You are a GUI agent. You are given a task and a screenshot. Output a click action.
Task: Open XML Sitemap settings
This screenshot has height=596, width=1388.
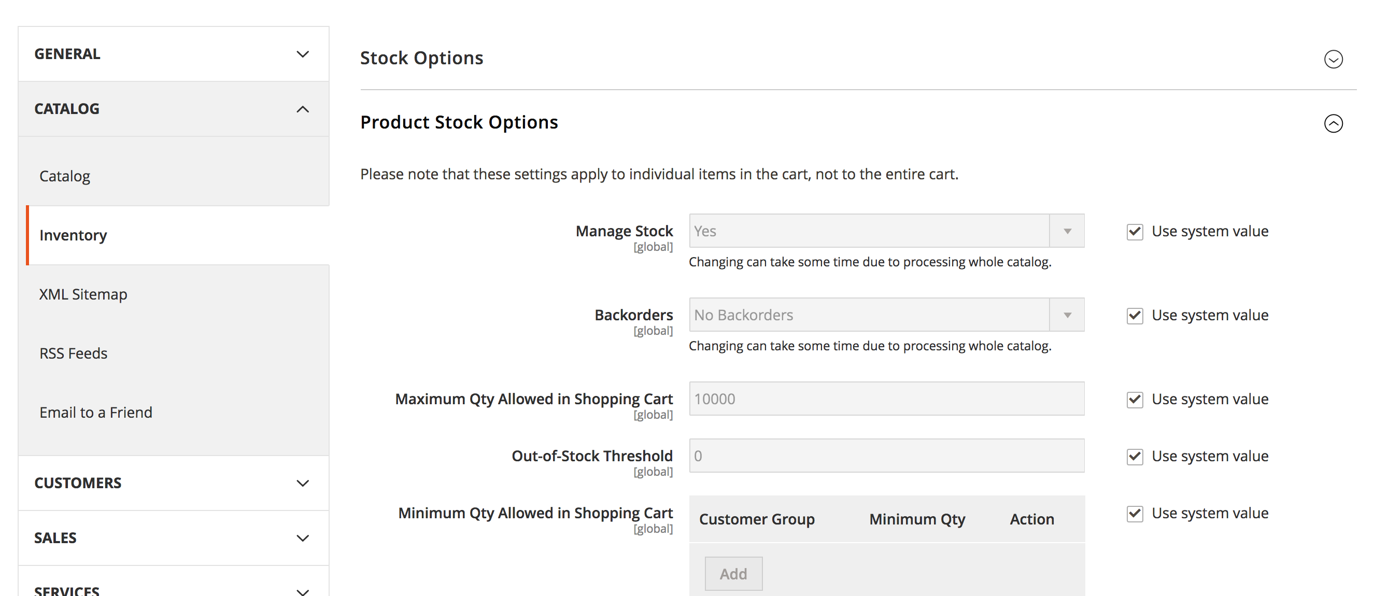pyautogui.click(x=83, y=294)
